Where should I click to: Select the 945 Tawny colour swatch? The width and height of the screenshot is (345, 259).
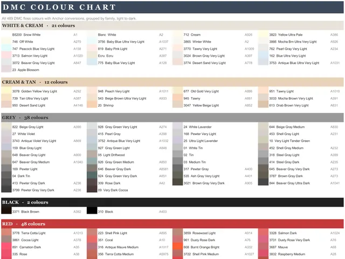(x=177, y=98)
